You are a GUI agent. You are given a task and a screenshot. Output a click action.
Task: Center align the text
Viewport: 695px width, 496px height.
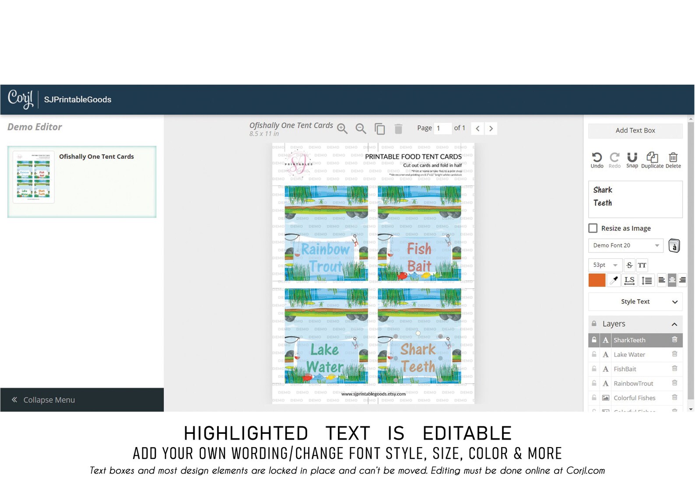pos(672,280)
